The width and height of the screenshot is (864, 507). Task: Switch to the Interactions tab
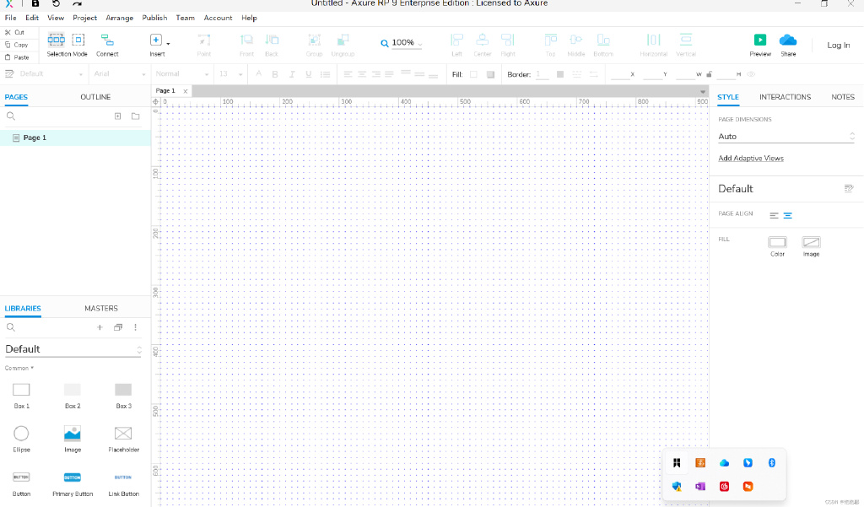point(785,97)
